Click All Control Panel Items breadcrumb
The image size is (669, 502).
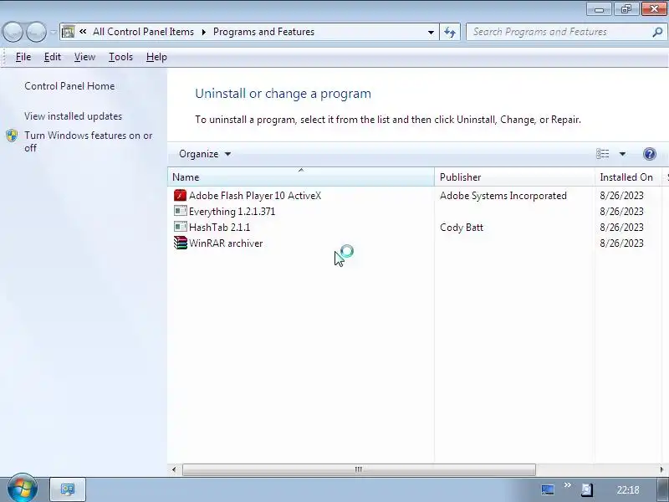(x=143, y=32)
